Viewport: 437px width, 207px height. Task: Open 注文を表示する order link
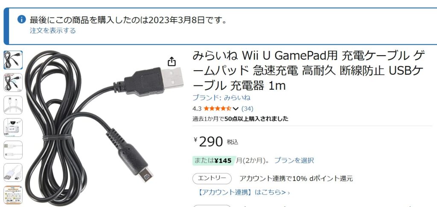tap(52, 31)
